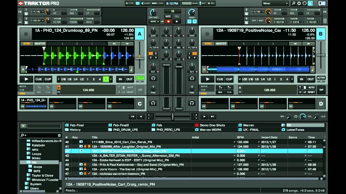Screen dimensions: 346x194
Task: Switch Deck A advanced panel to MOVE
Action: (23, 86)
